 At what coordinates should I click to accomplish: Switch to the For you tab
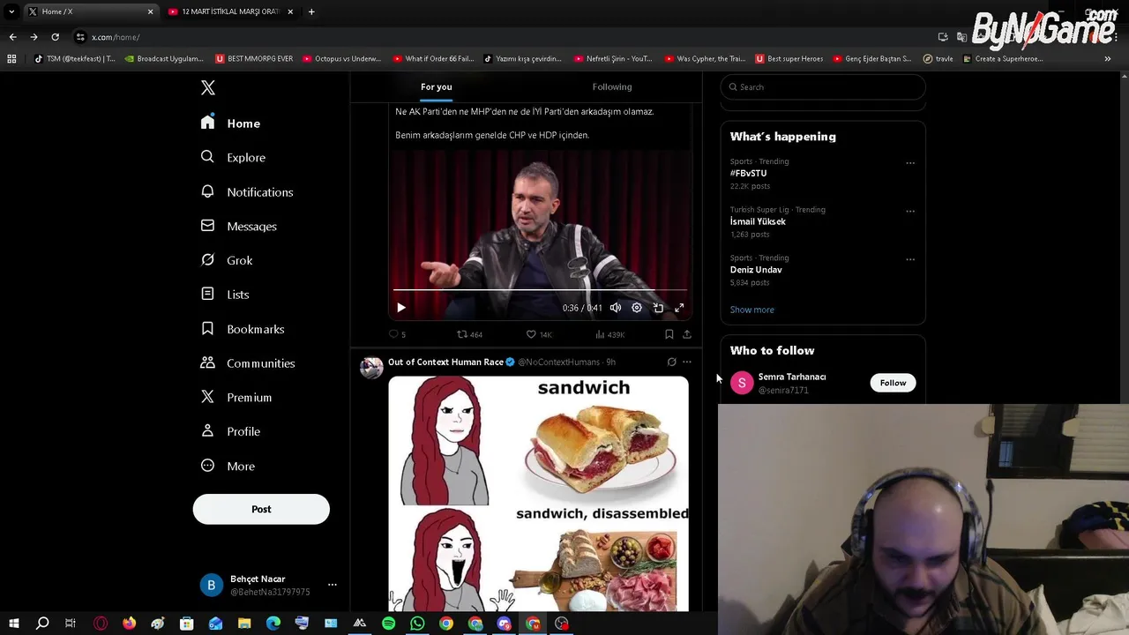point(436,86)
